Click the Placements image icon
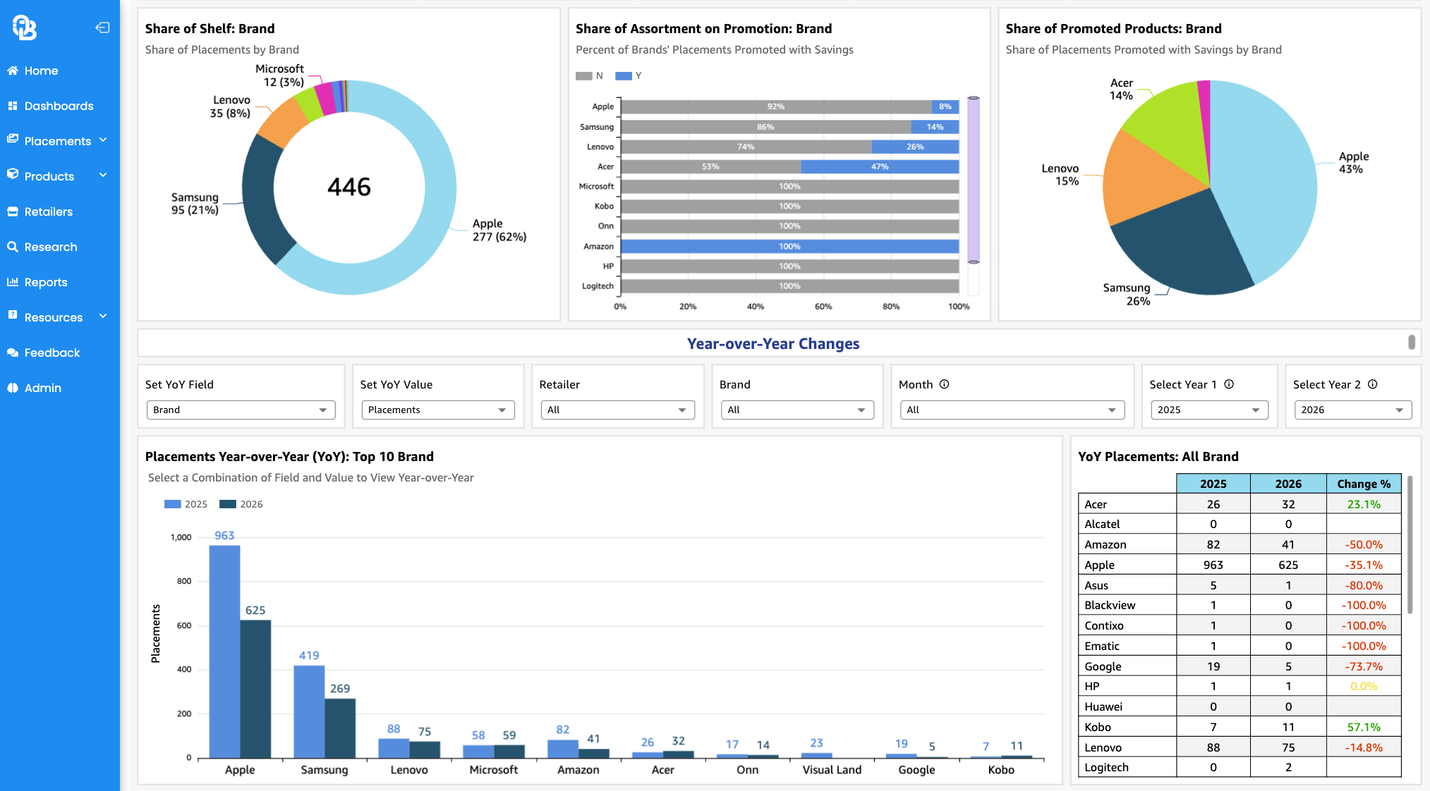 pos(13,140)
